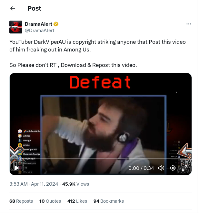This screenshot has height=213, width=199.
Task: View the 412 Likes list
Action: coord(77,201)
